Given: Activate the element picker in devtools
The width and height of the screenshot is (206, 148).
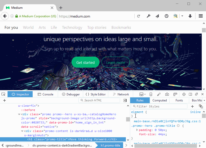Looking at the screenshot, I should coord(3,94).
